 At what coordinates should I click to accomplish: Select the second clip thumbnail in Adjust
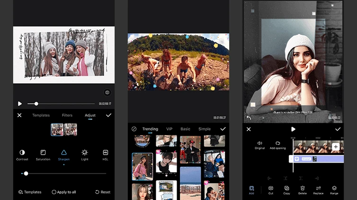(71, 130)
